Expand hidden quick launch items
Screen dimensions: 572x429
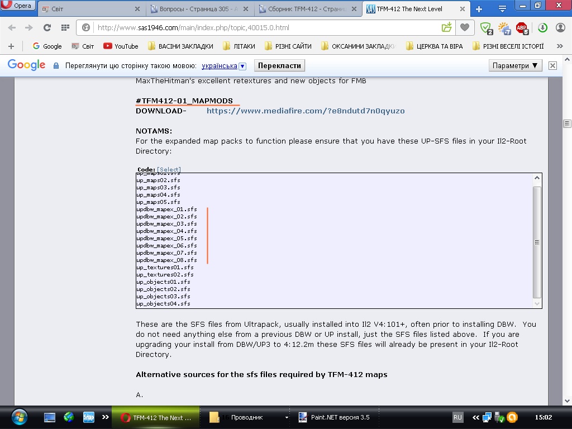point(106,417)
